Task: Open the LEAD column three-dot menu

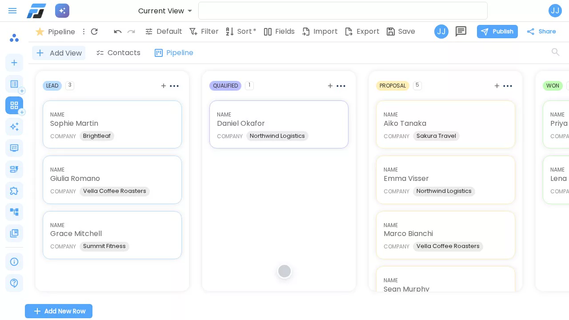Action: click(x=174, y=86)
